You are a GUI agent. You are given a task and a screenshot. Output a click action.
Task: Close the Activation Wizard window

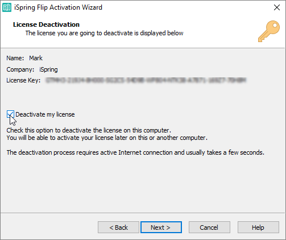coord(277,7)
